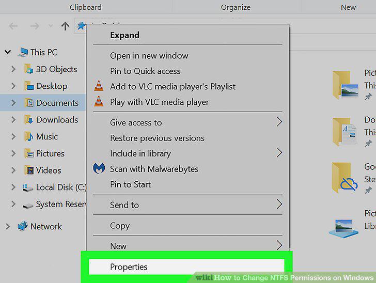The image size is (376, 283).
Task: Select Downloads in navigation pane
Action: point(57,120)
